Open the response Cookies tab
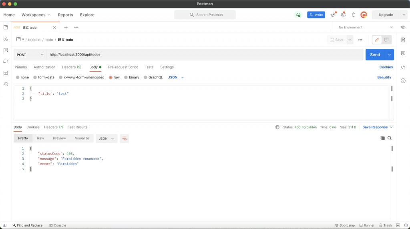 coord(33,127)
